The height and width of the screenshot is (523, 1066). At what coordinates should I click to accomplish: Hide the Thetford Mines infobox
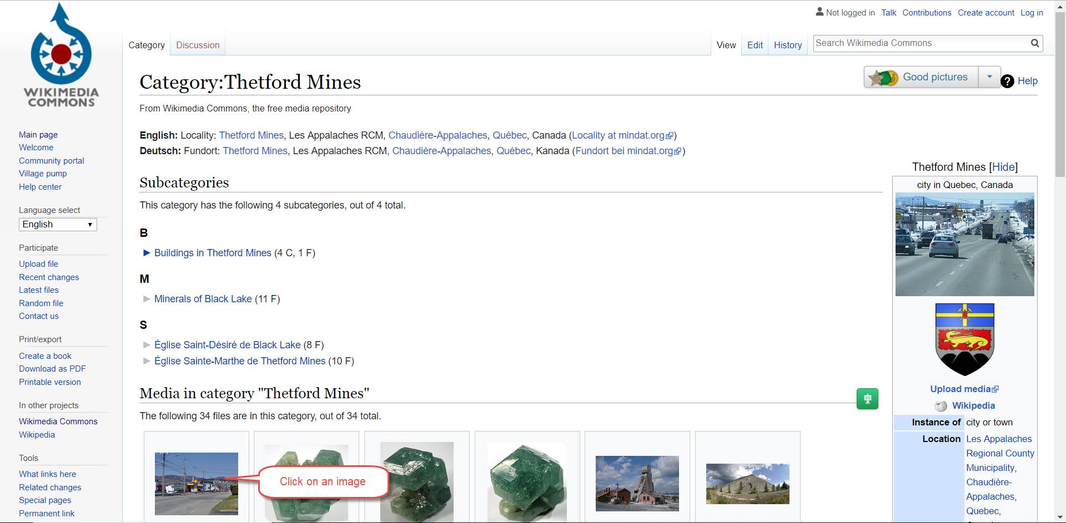1004,166
